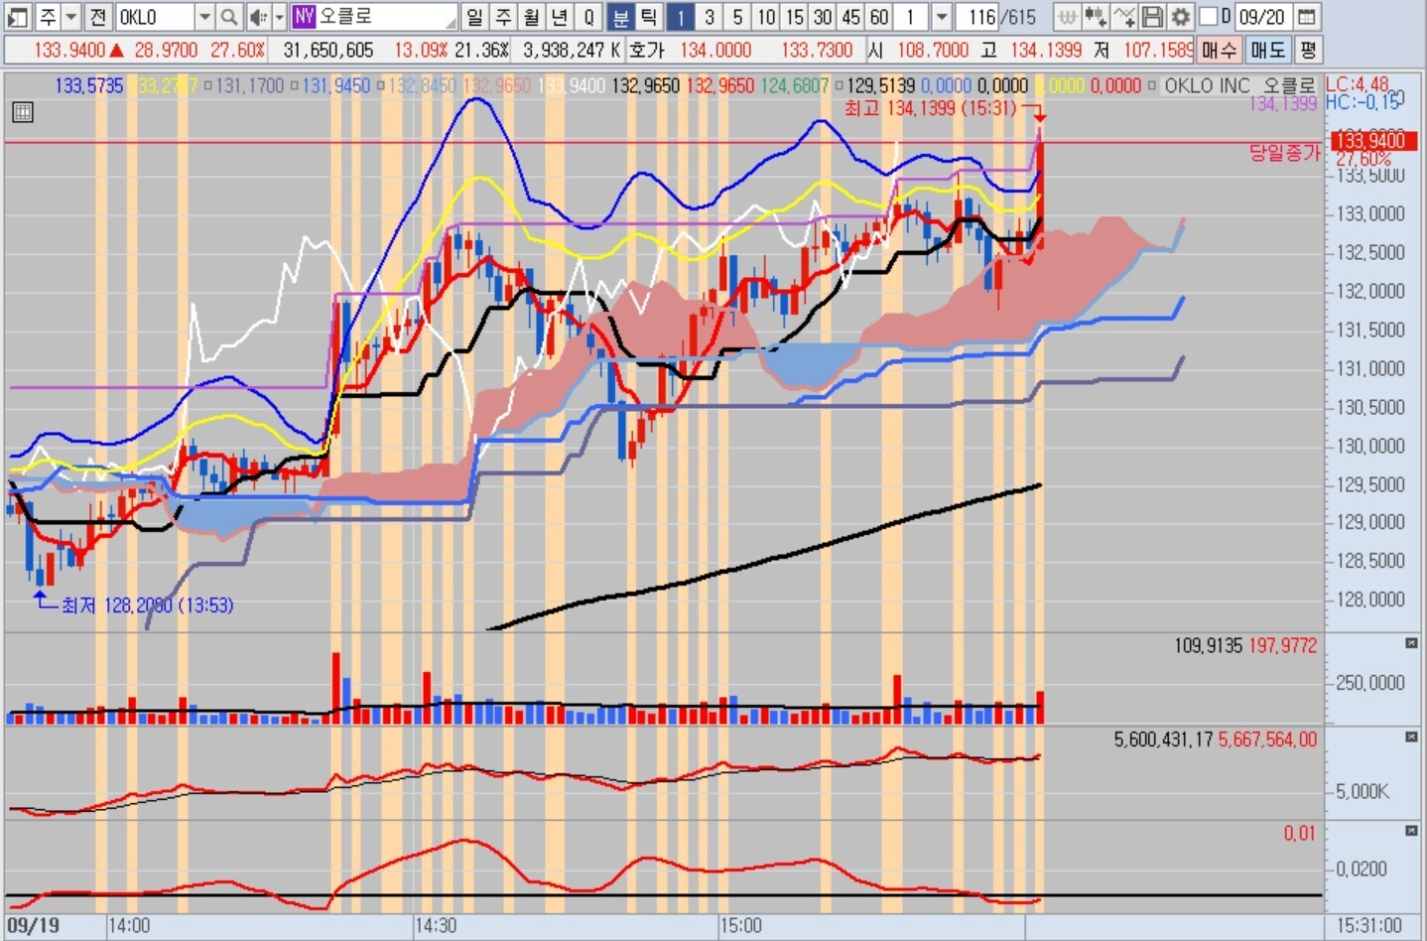Click the volume 31,650,605 value
Viewport: 1427px width, 941px height.
[x=328, y=50]
